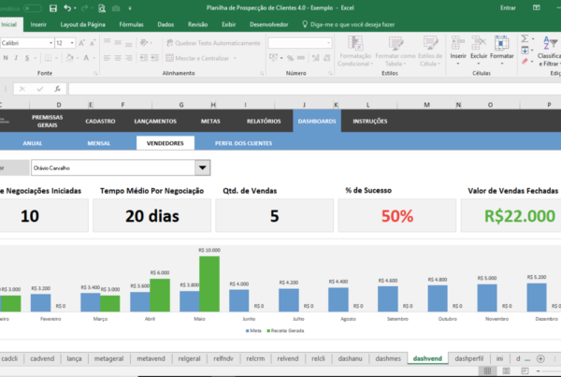Click in the formula bar input
The height and width of the screenshot is (377, 561).
(x=315, y=89)
